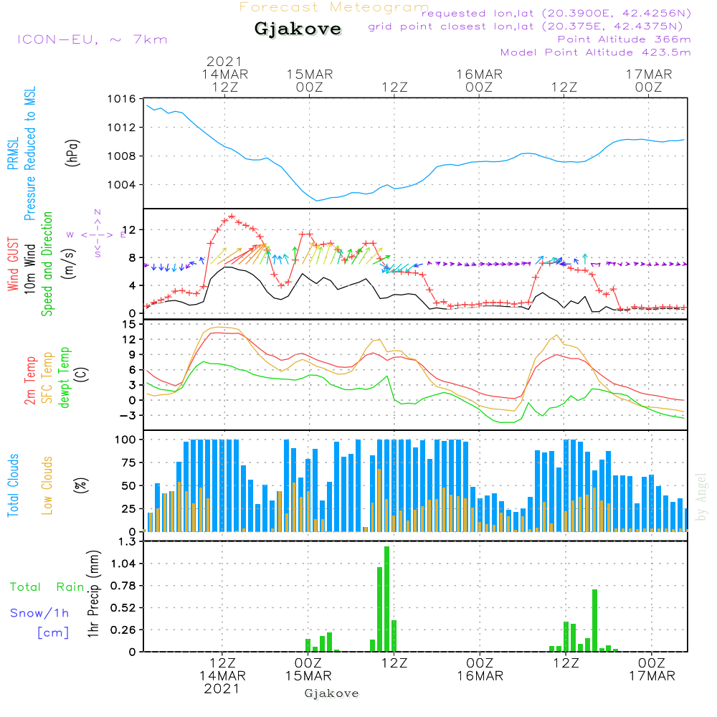Click the '00Z 17MAR' label below the chart

click(x=652, y=670)
